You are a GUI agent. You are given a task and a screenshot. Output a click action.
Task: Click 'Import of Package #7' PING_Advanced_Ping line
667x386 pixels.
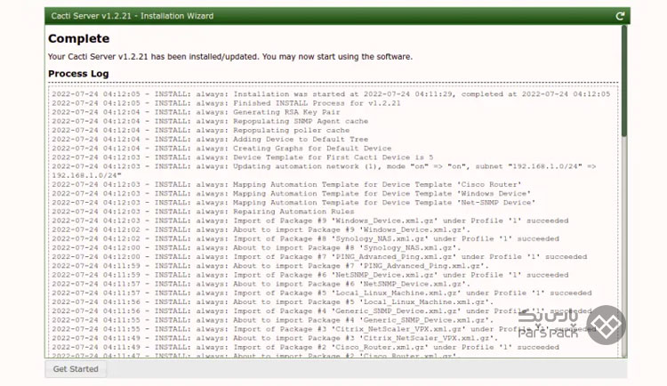pyautogui.click(x=319, y=257)
